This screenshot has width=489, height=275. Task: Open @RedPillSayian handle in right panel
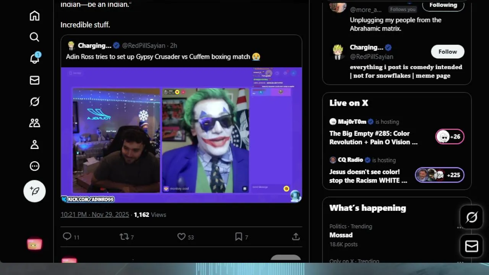371,57
